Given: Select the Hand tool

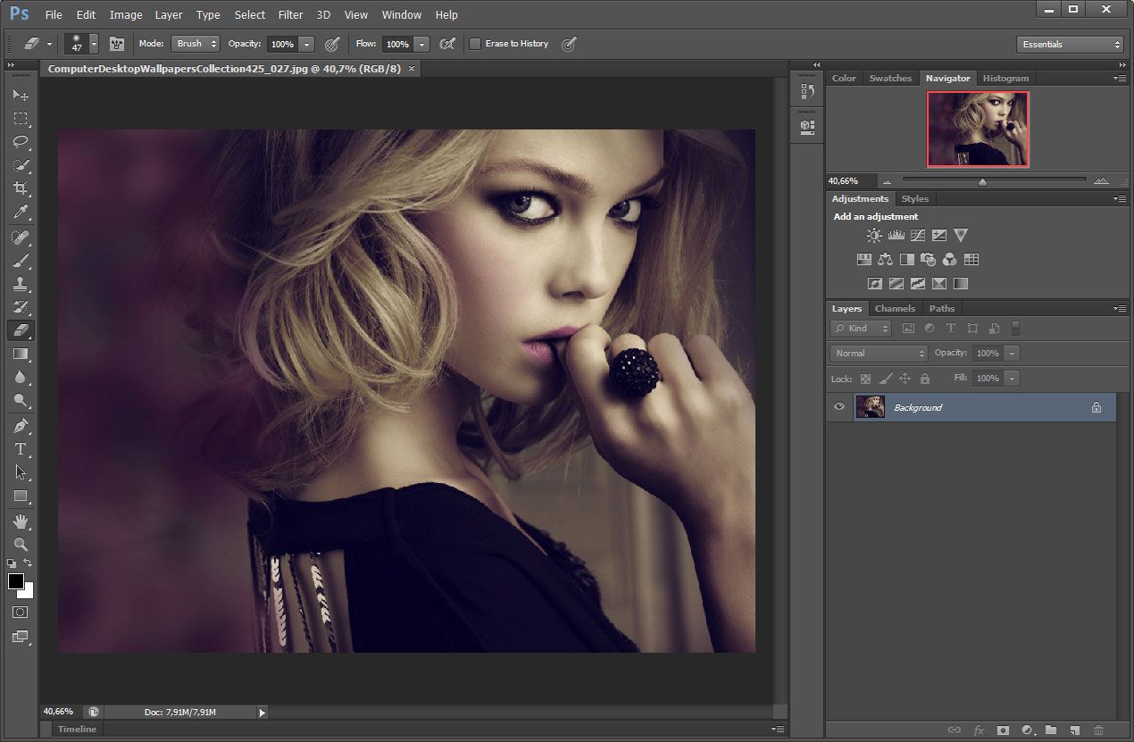Looking at the screenshot, I should pos(21,521).
